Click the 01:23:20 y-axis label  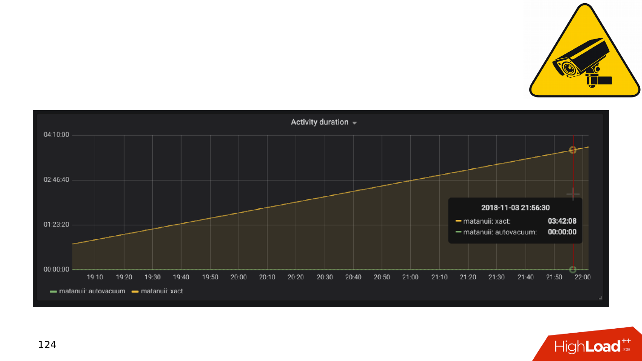(x=56, y=225)
